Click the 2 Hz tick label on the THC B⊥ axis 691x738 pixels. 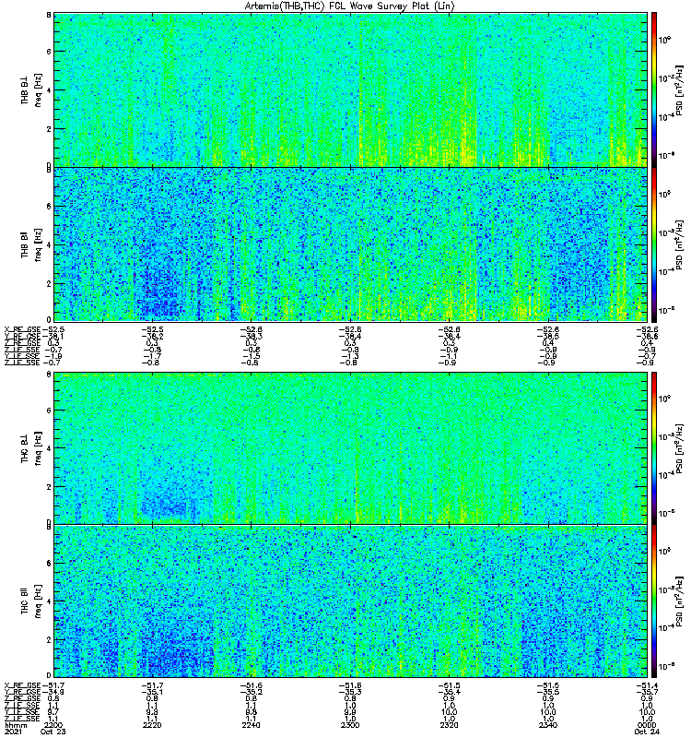click(x=49, y=487)
